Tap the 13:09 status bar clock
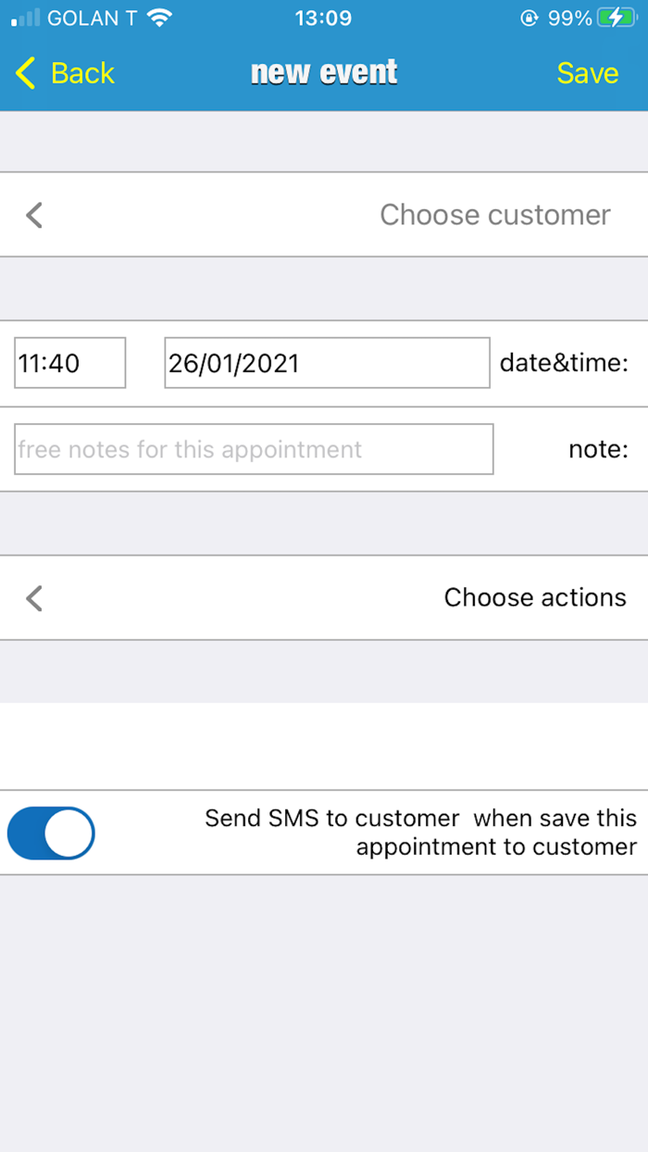This screenshot has width=648, height=1152. point(323,18)
